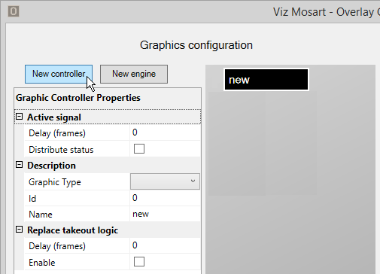
Task: Click the Replace takeout Delay (frames) value field
Action: pos(166,245)
